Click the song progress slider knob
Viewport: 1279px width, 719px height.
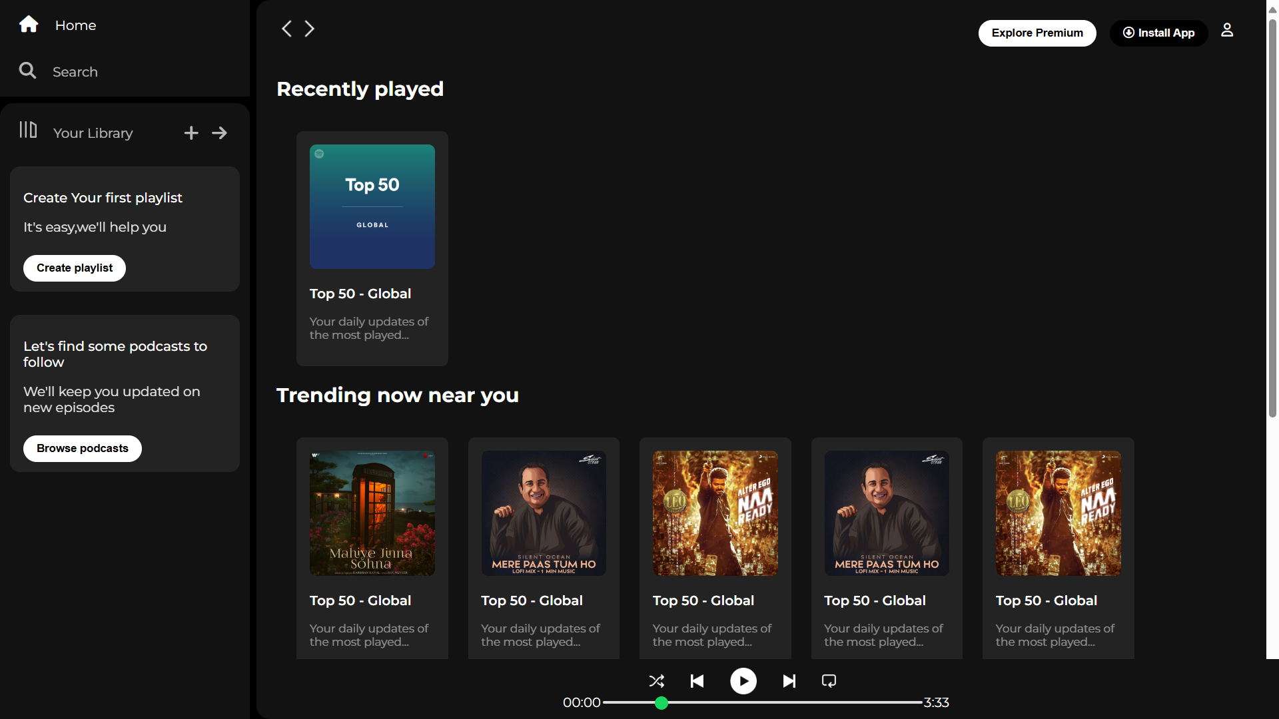[x=661, y=703]
